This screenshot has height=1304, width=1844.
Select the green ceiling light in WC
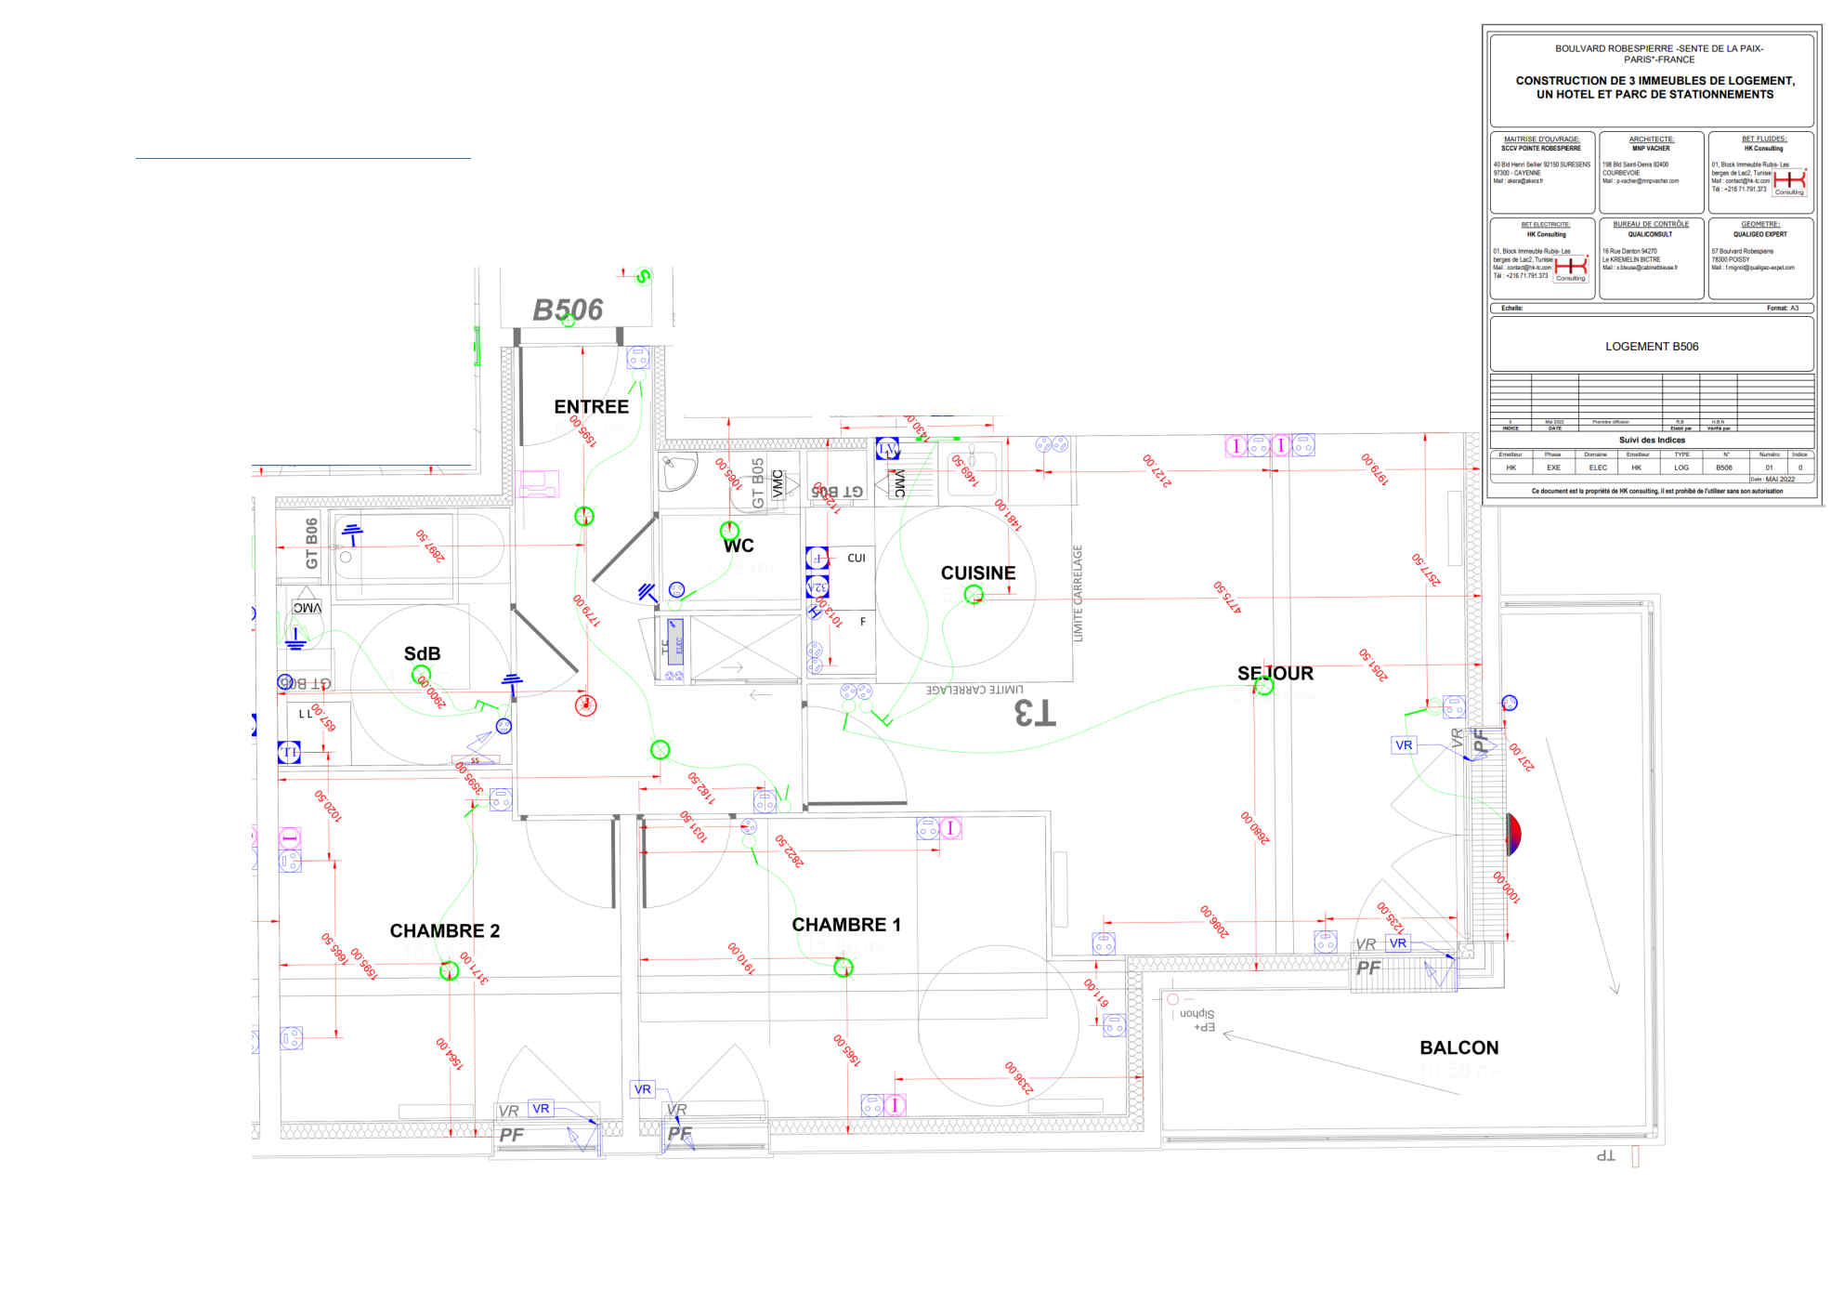729,531
